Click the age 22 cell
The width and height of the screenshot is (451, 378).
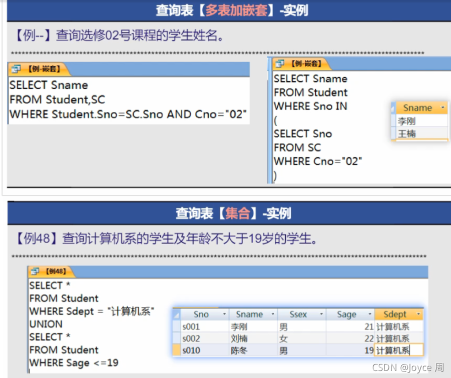350,338
